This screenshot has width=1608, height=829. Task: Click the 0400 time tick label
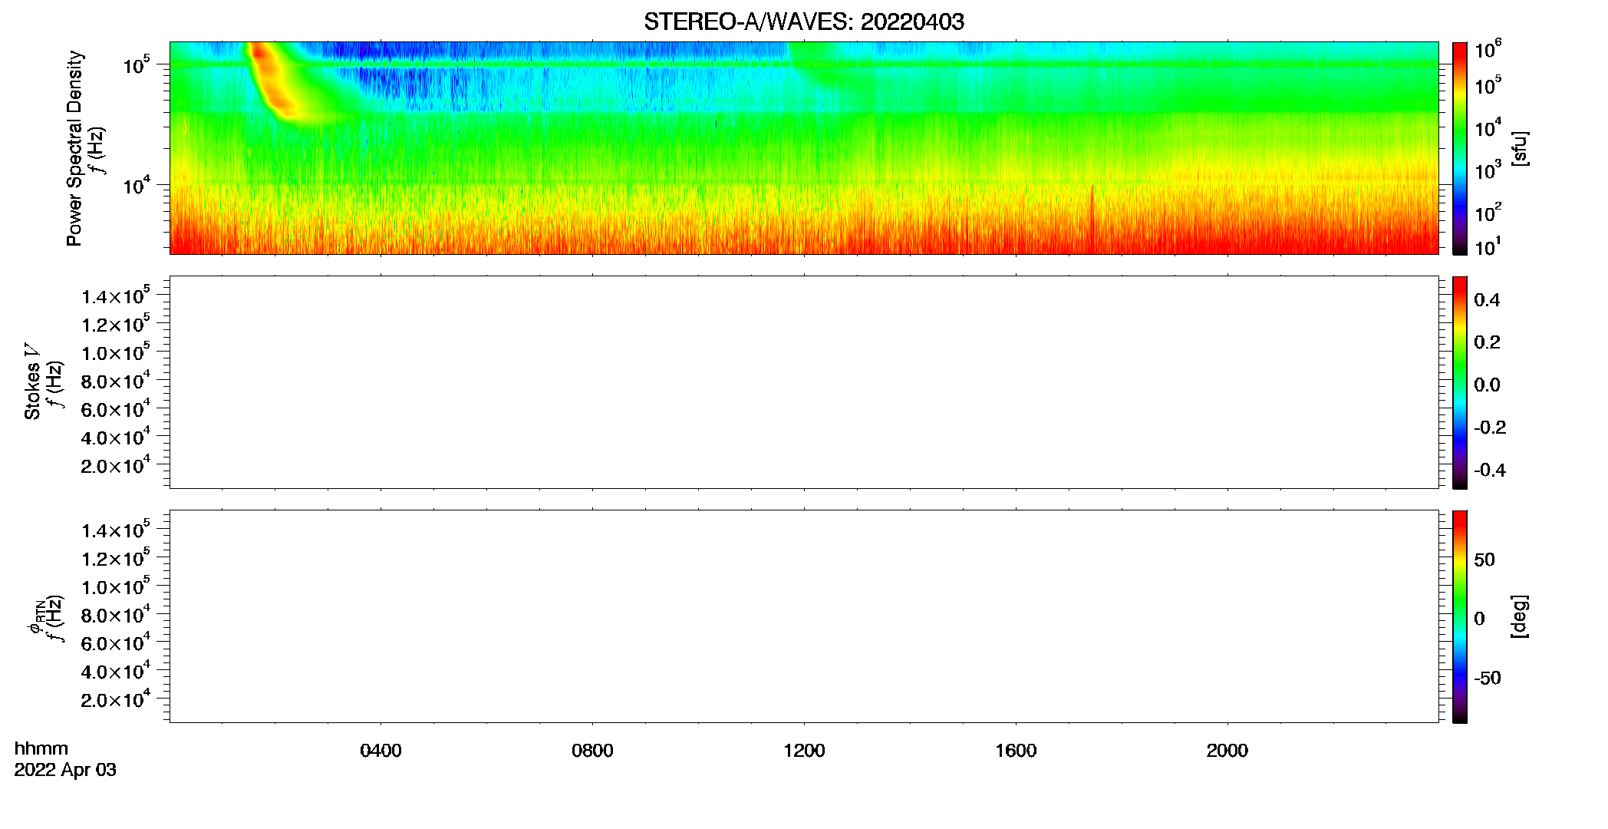click(381, 751)
